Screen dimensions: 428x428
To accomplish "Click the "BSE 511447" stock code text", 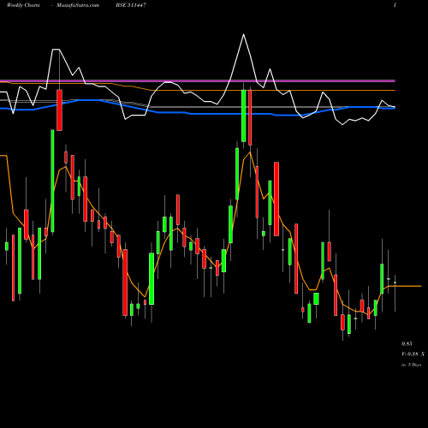I will click(131, 5).
